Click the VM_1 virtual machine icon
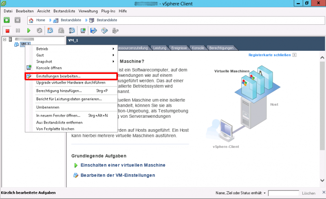 (16, 44)
